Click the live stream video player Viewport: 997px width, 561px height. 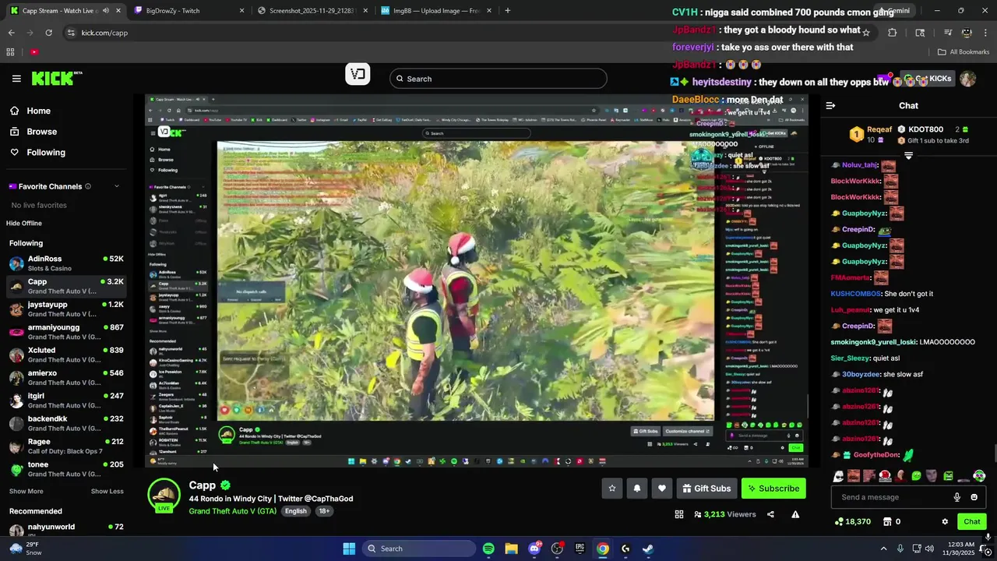(477, 281)
